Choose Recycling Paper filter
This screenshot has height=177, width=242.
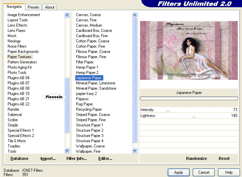89,109
